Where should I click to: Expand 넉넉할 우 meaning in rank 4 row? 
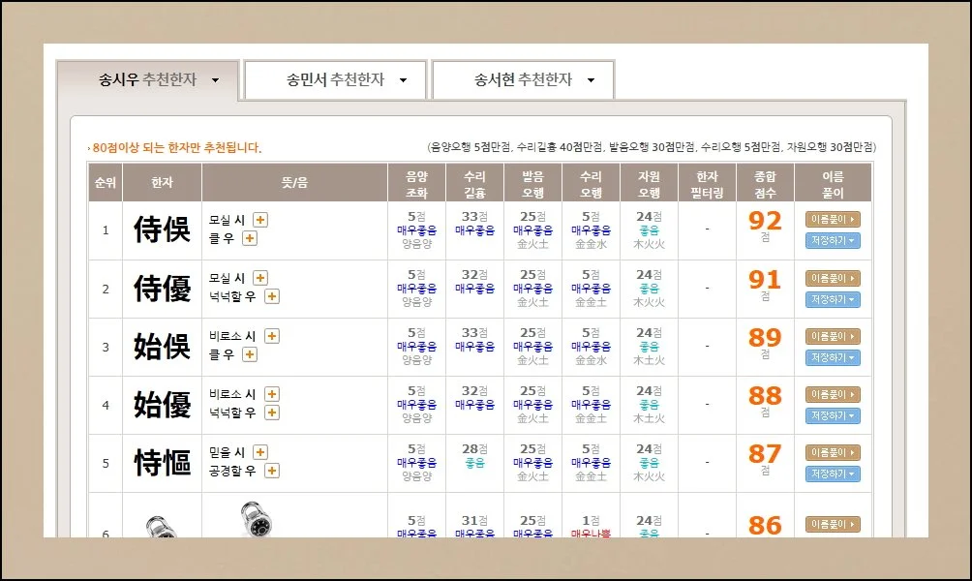(x=272, y=413)
